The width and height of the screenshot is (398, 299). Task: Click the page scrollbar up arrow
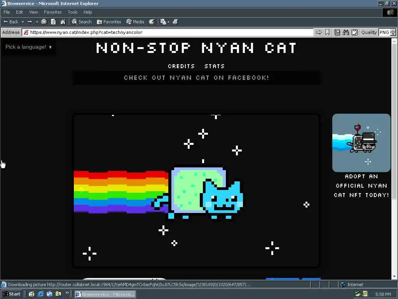point(394,42)
